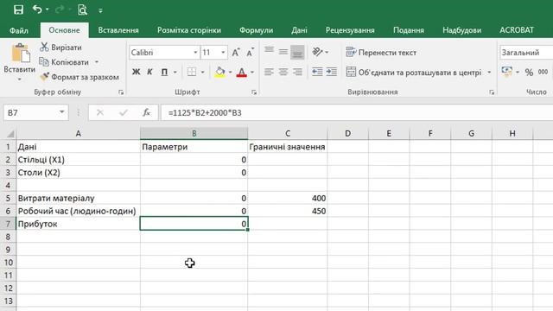
Task: Customize the Quick Access Toolbar
Action: coord(100,10)
